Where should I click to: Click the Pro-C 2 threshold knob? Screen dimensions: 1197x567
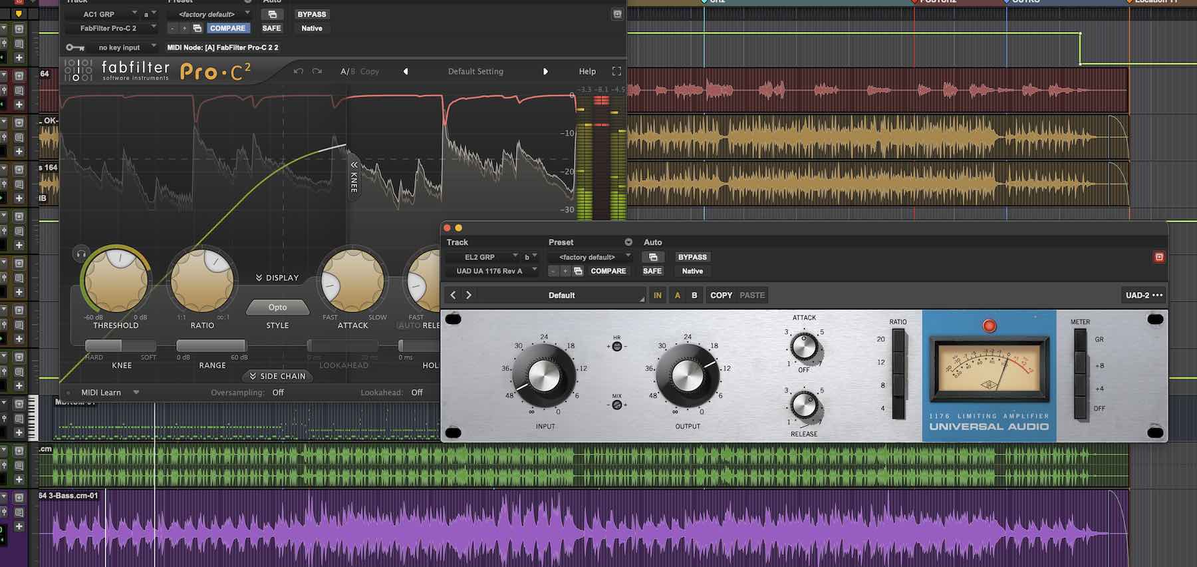pos(117,282)
